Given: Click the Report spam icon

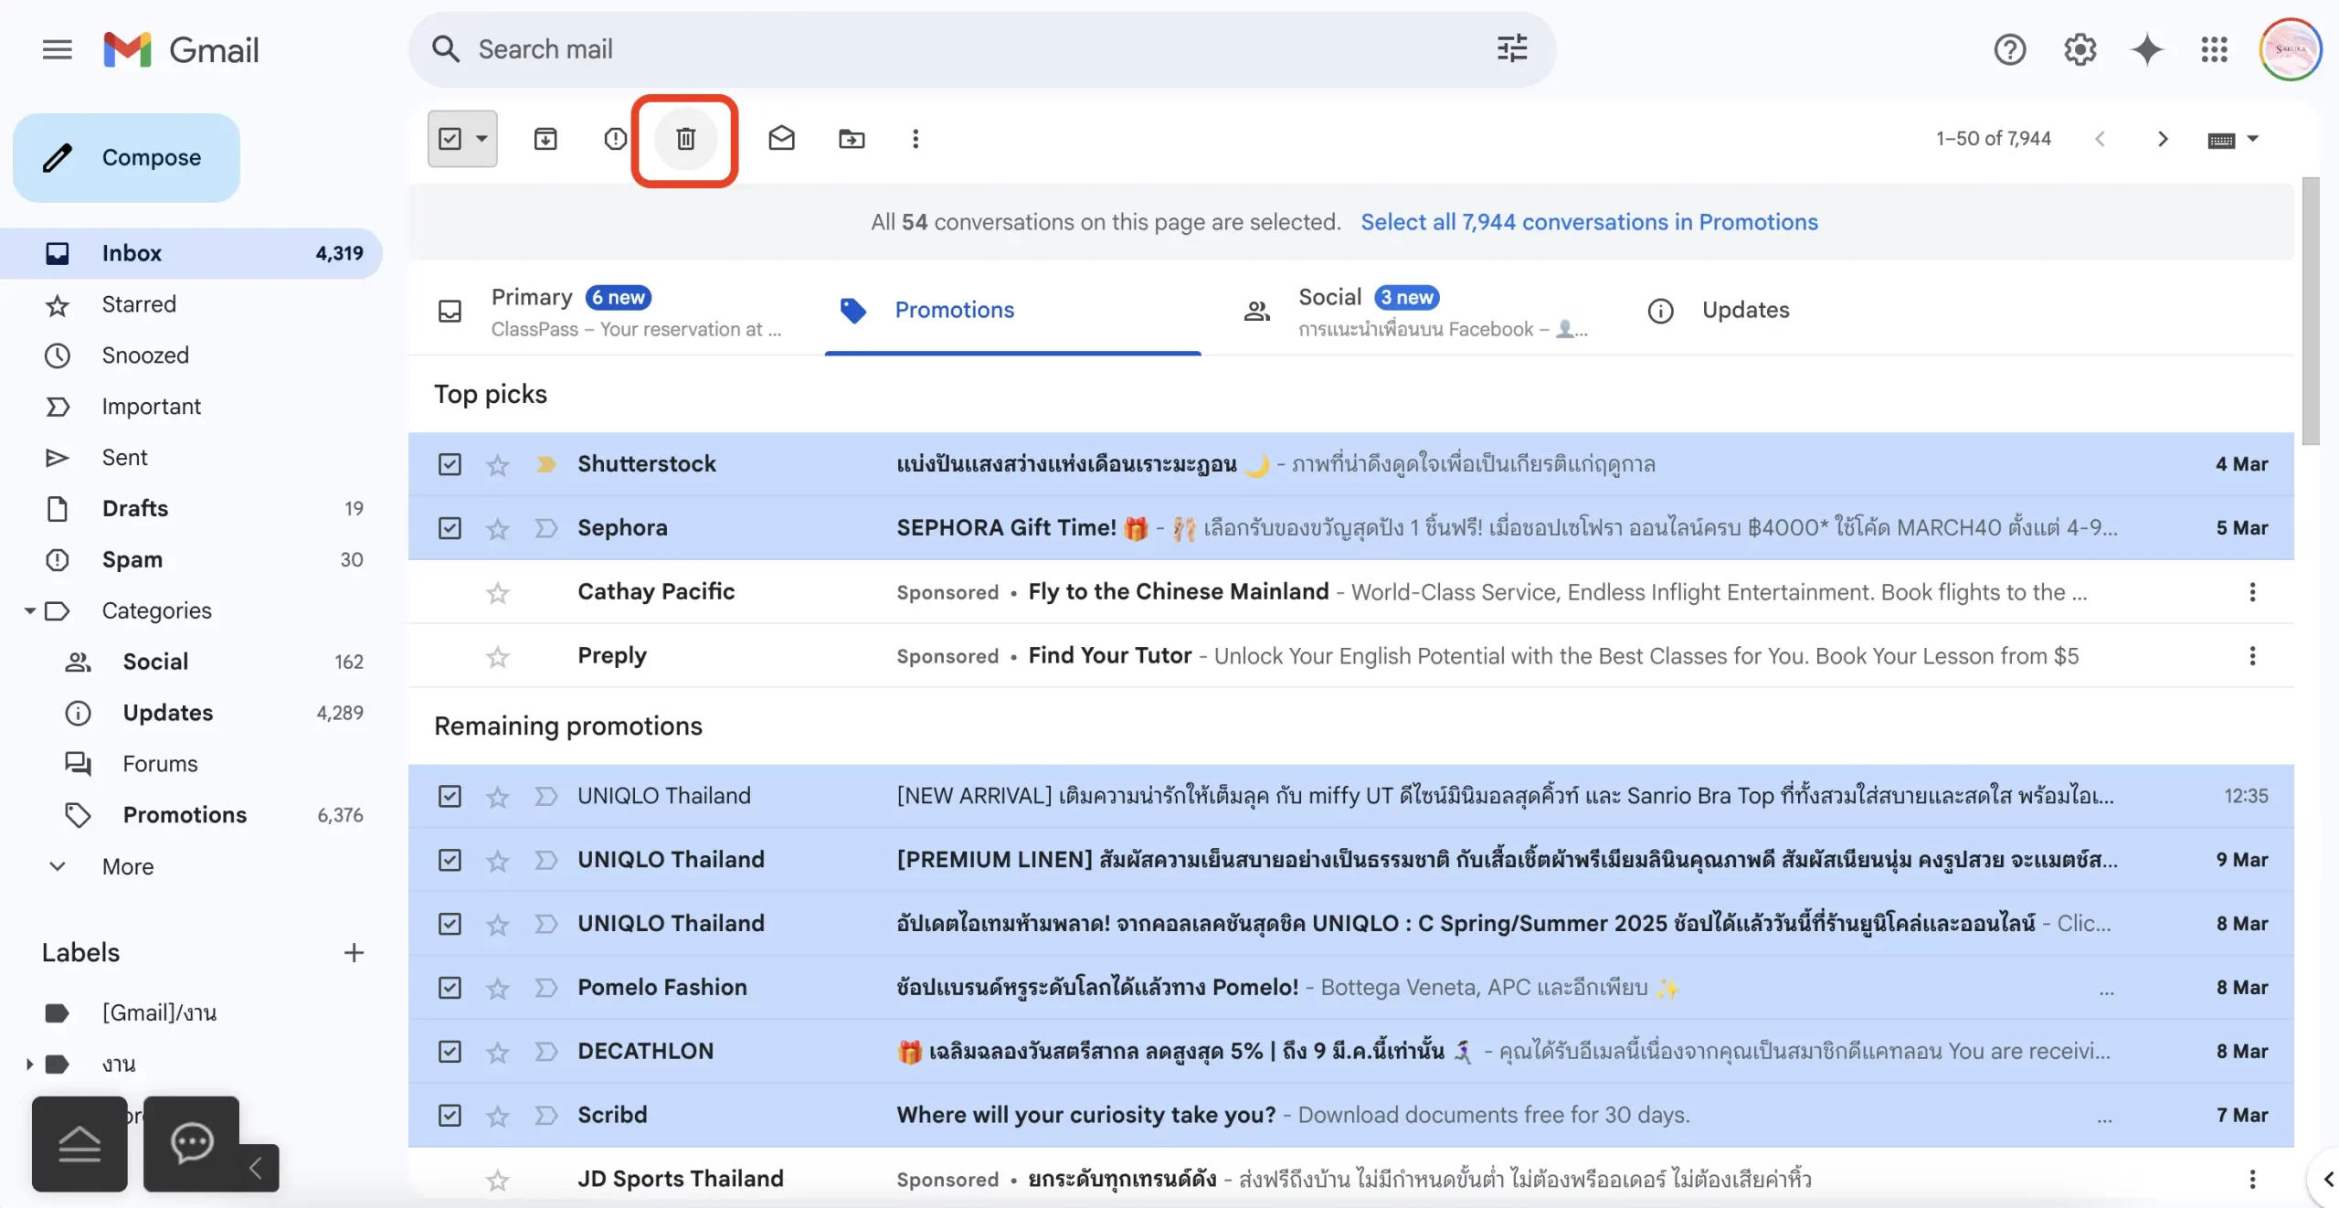Looking at the screenshot, I should coord(615,139).
